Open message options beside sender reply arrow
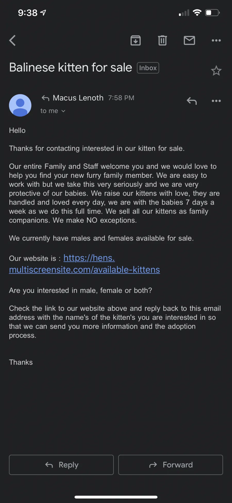The width and height of the screenshot is (232, 503). (216, 101)
